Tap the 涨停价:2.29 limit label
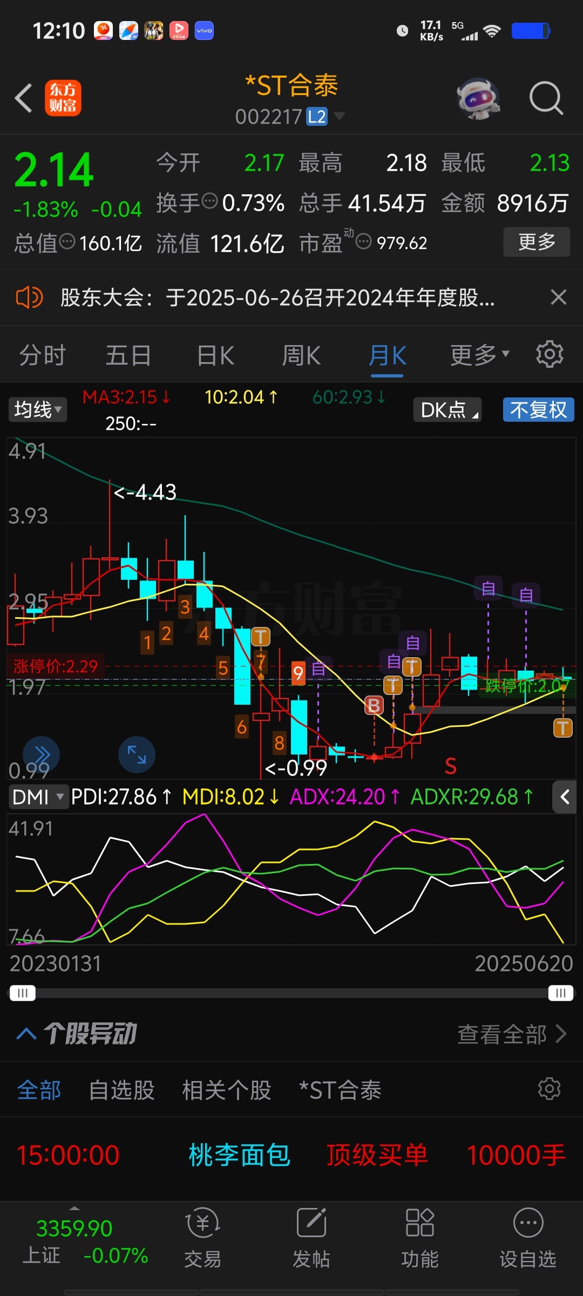This screenshot has height=1296, width=583. [55, 666]
